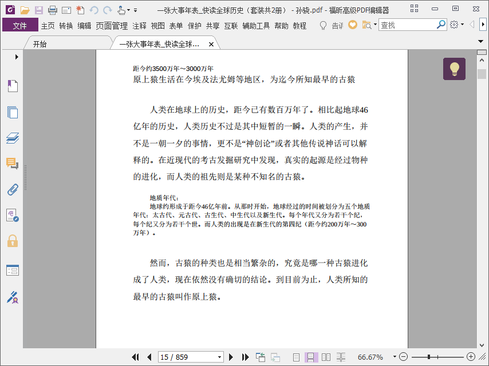489x366 pixels.
Task: Switch to the 主页 ribbon tab
Action: [48, 26]
